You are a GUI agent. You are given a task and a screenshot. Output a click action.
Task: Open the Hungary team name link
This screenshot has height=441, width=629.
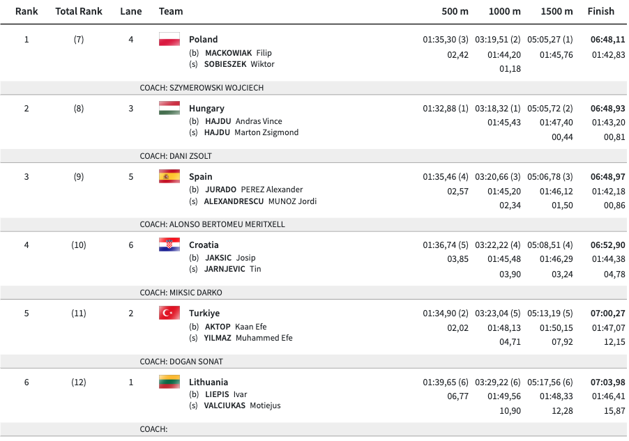click(206, 109)
